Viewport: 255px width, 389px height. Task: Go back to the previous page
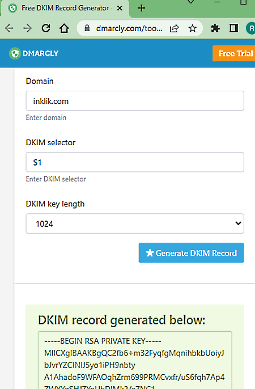pyautogui.click(x=9, y=28)
